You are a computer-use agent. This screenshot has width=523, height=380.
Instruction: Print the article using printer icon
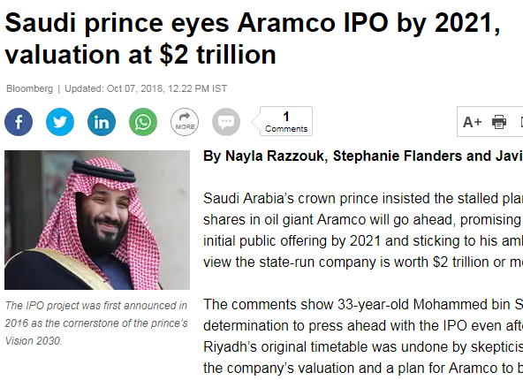pyautogui.click(x=499, y=122)
